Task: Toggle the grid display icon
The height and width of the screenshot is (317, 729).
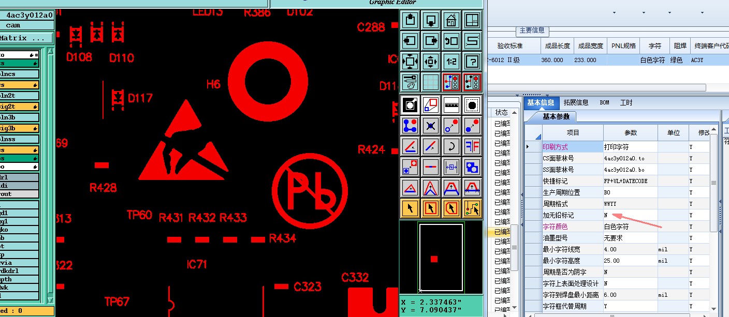Action: [x=431, y=82]
